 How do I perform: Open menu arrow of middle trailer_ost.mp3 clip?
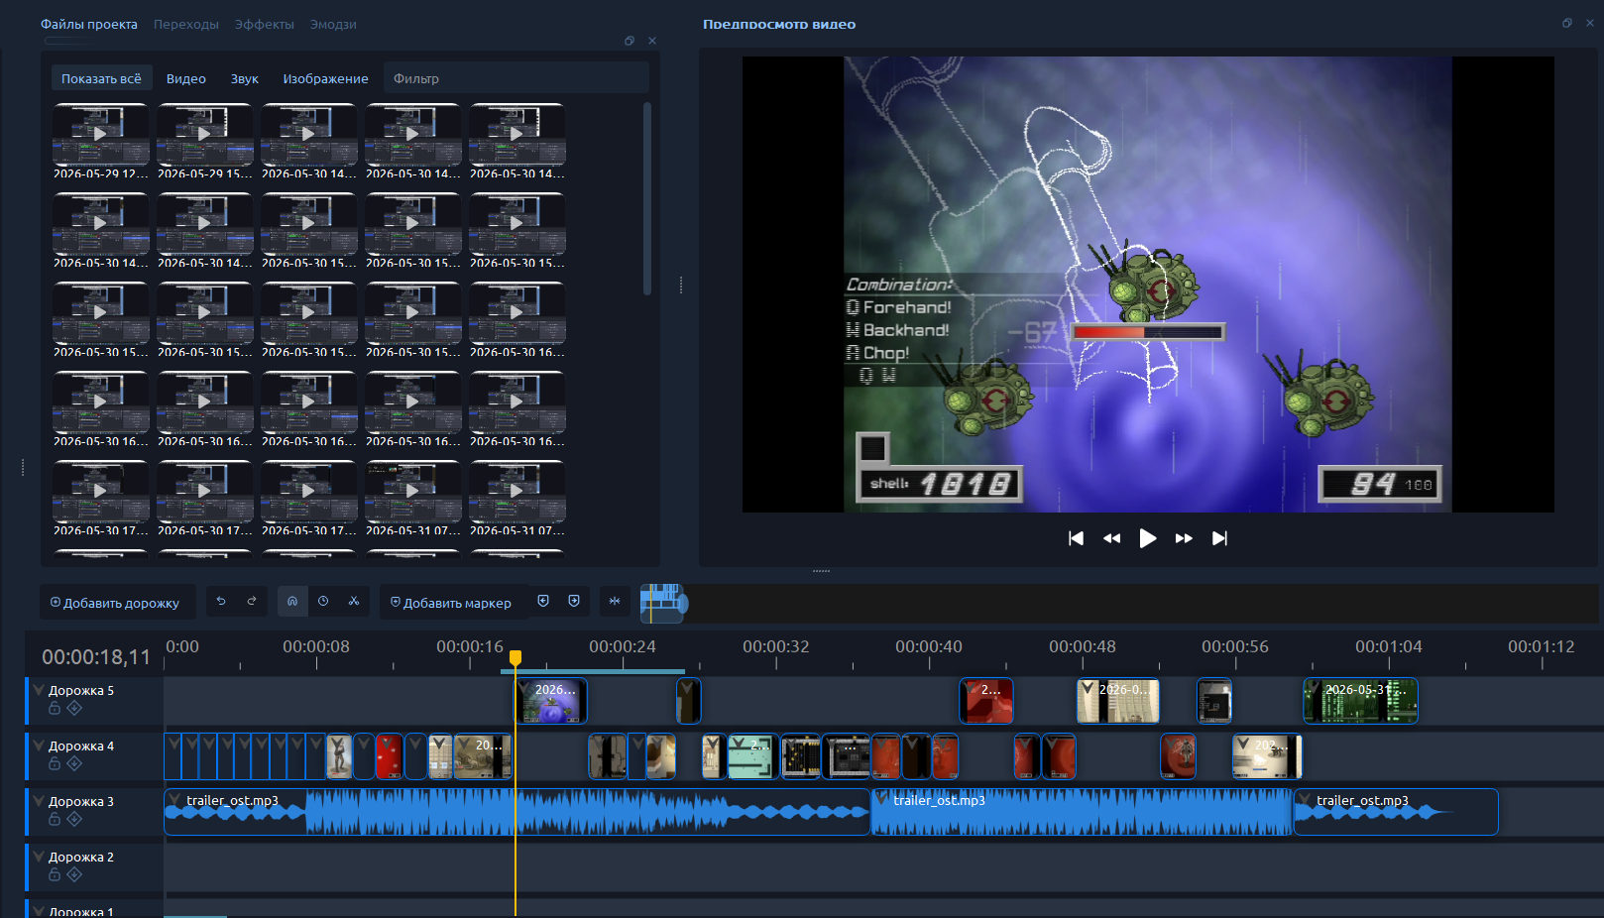click(x=882, y=799)
